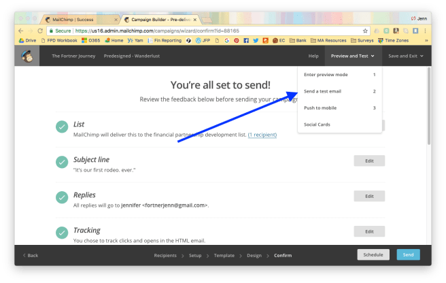Open the FPD Workbook bookmark

59,40
